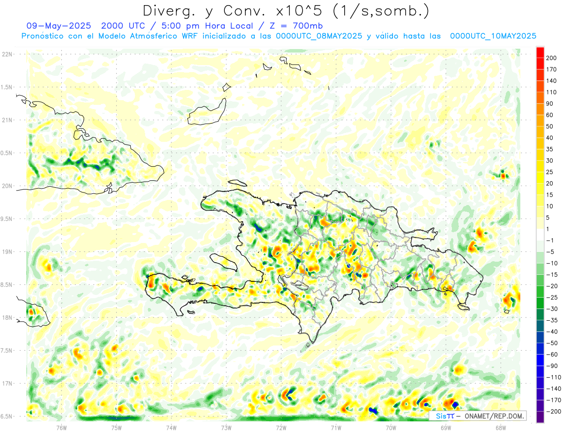562x434 pixels.
Task: Click the latitude label "6.5N"
Action: coord(7,416)
